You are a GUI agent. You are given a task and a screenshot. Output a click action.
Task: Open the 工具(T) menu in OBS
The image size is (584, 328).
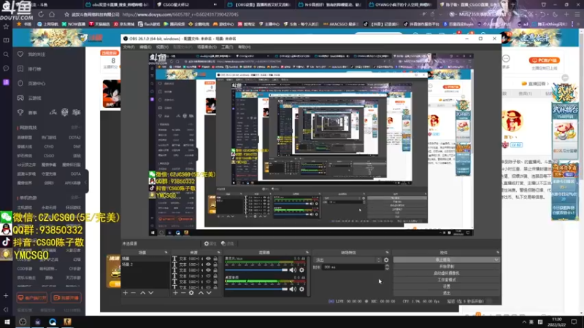pos(227,47)
